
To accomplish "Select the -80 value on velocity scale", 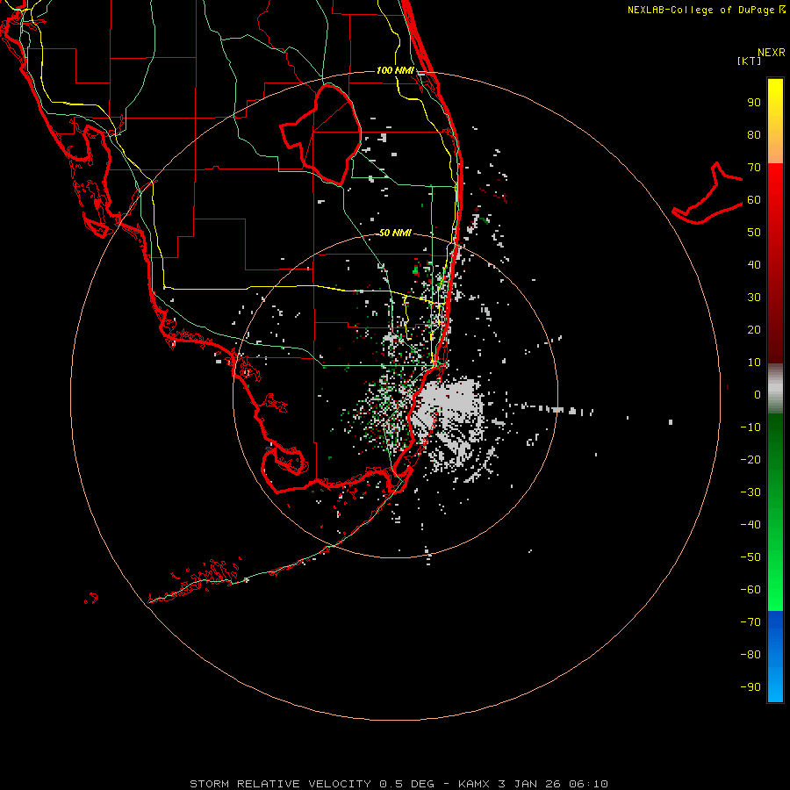I will [750, 655].
